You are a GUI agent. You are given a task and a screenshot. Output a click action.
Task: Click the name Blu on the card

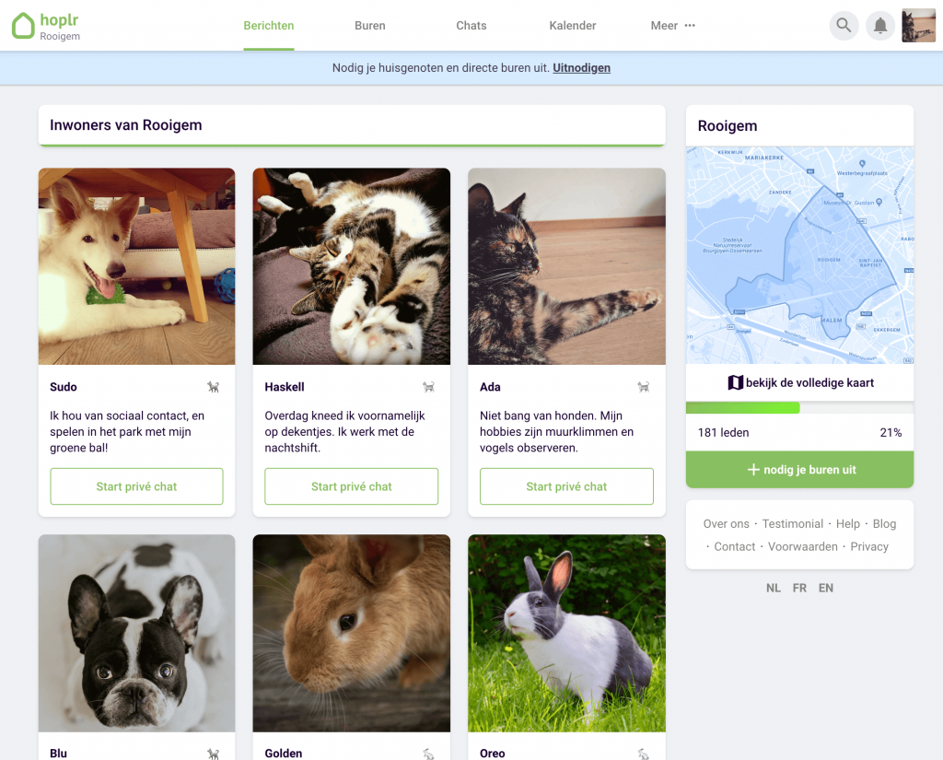point(58,754)
